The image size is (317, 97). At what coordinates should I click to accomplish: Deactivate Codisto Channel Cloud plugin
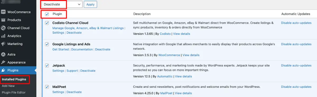74,33
